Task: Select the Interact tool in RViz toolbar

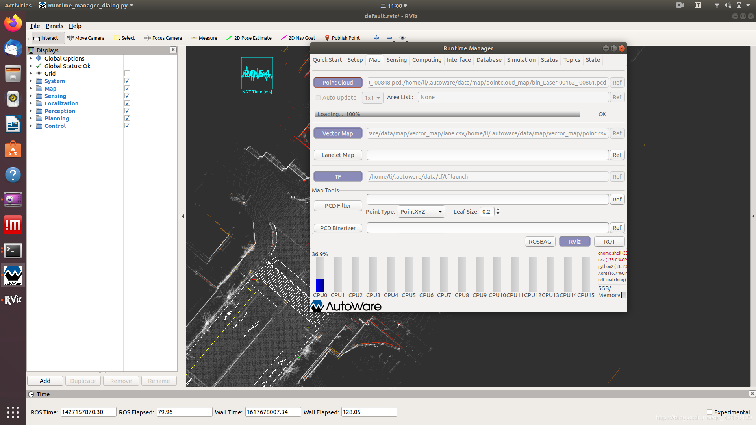Action: [47, 38]
